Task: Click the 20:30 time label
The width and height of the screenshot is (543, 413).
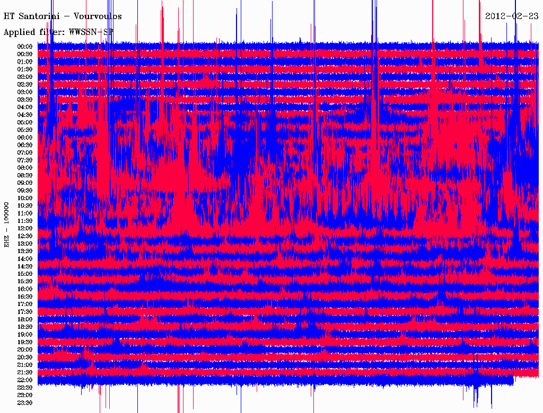Action: tap(25, 357)
